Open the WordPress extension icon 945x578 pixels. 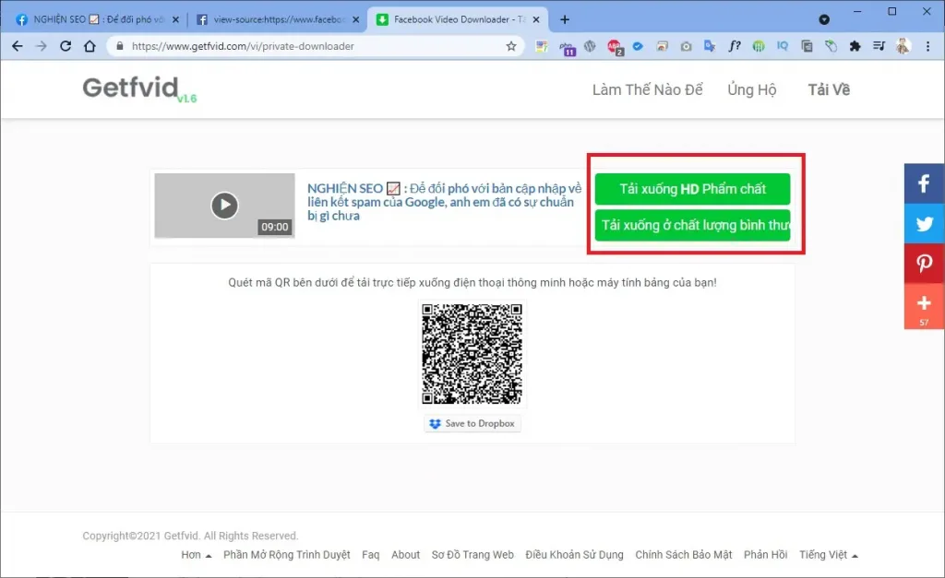591,46
